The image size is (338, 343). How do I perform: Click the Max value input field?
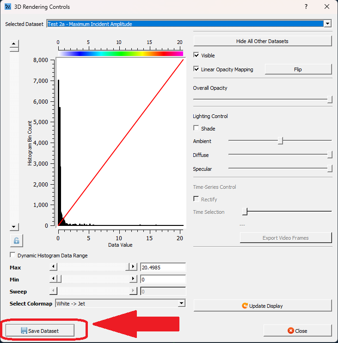pos(163,267)
